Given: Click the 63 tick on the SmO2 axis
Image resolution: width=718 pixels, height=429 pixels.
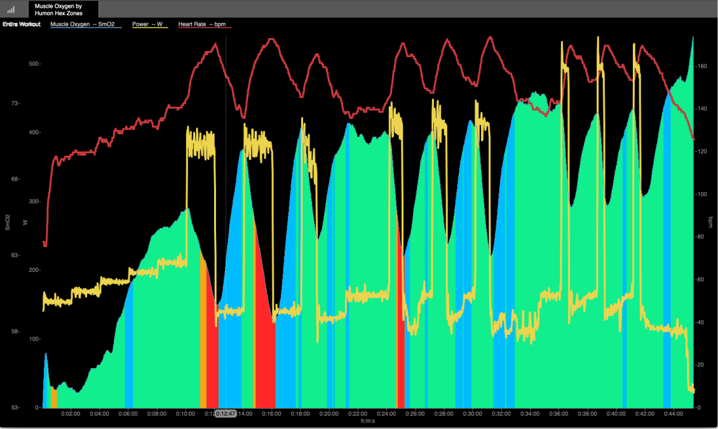Looking at the screenshot, I should [15, 255].
